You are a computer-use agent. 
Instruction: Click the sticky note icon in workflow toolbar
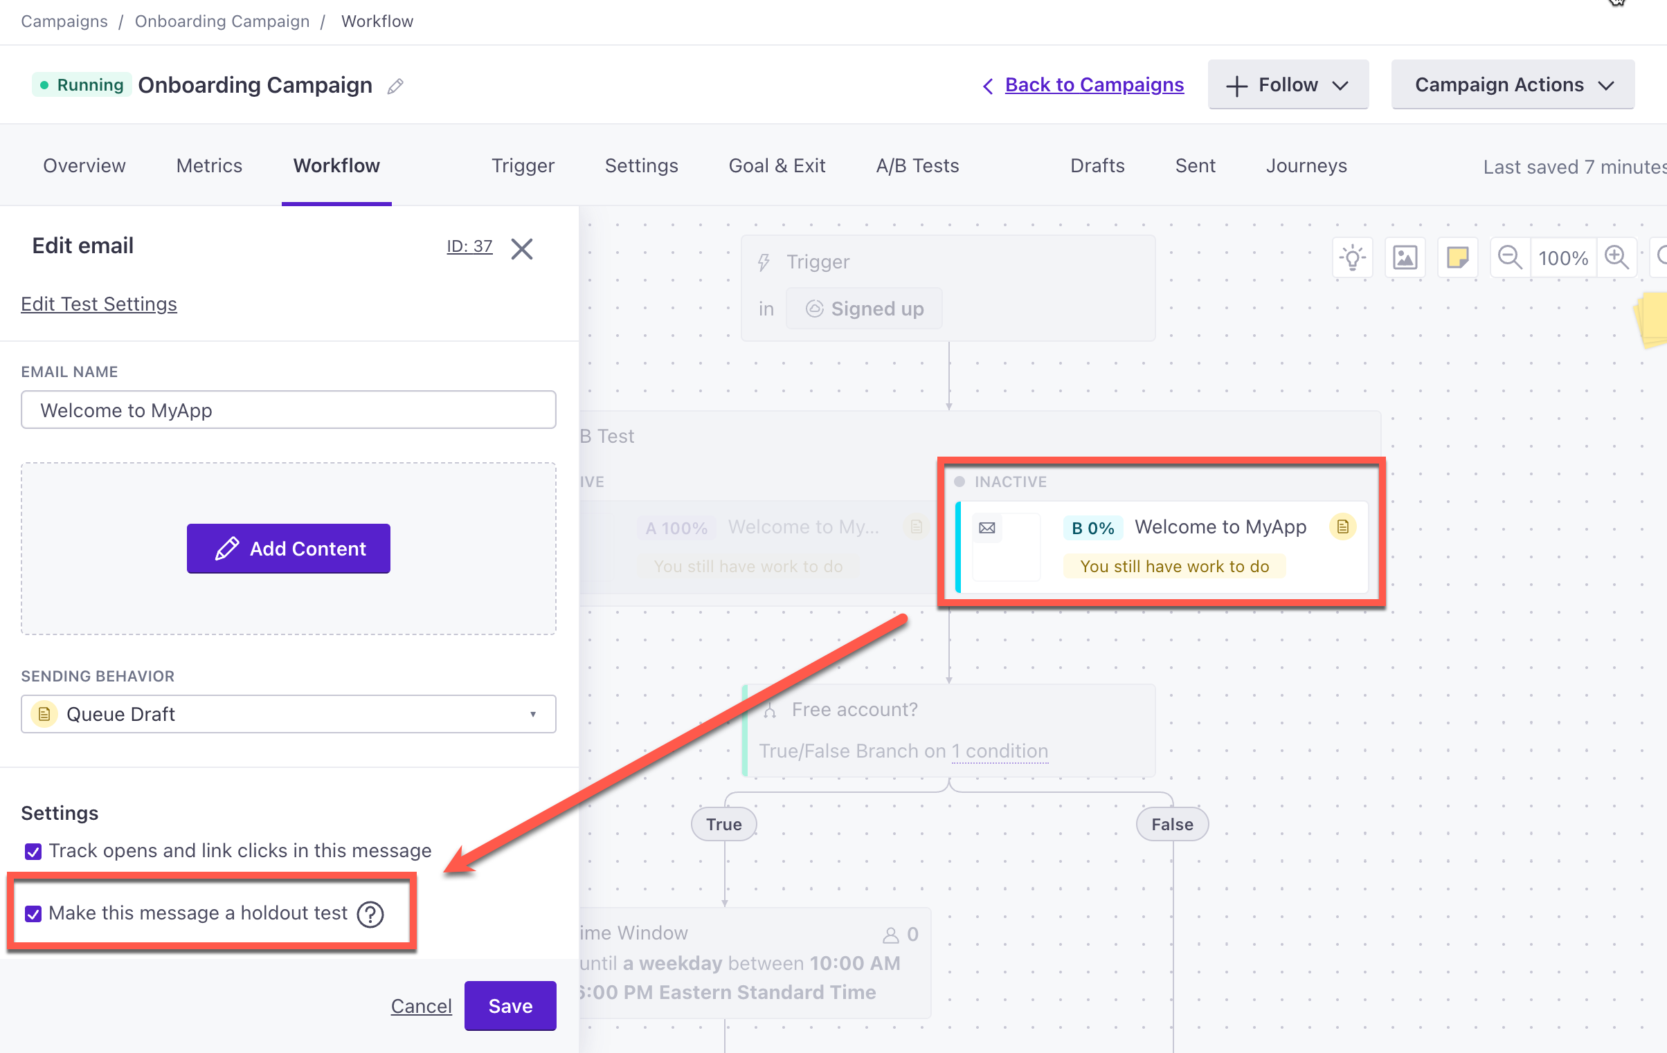(x=1457, y=258)
